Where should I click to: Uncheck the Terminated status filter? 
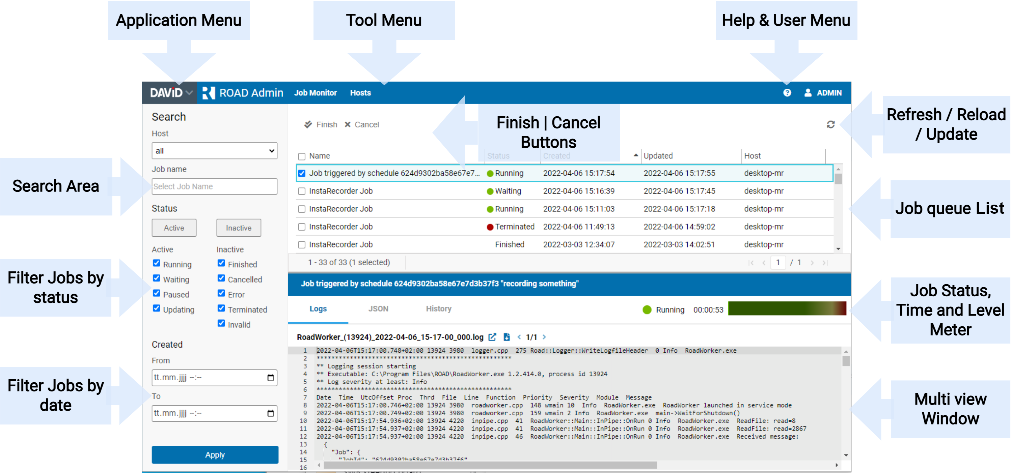coord(221,308)
